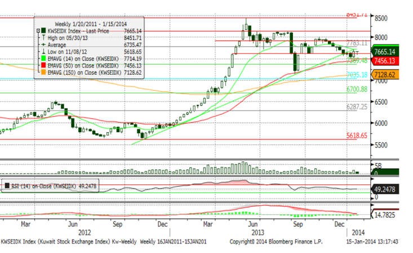Click 'KWSEIDX Index (Kuwait Stock Exchange Index)' footer

(56, 241)
